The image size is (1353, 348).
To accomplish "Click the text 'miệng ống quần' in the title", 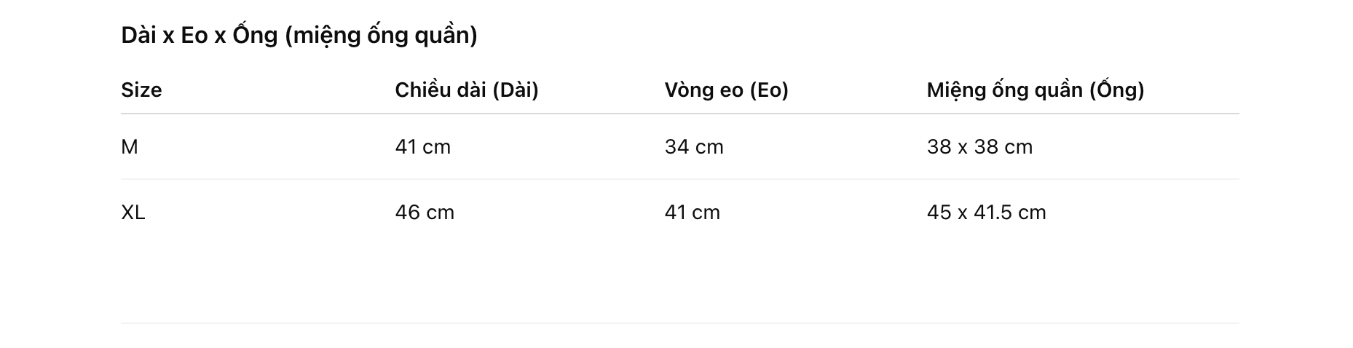I will (x=381, y=35).
